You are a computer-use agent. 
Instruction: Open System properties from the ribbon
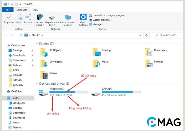point(100,20)
